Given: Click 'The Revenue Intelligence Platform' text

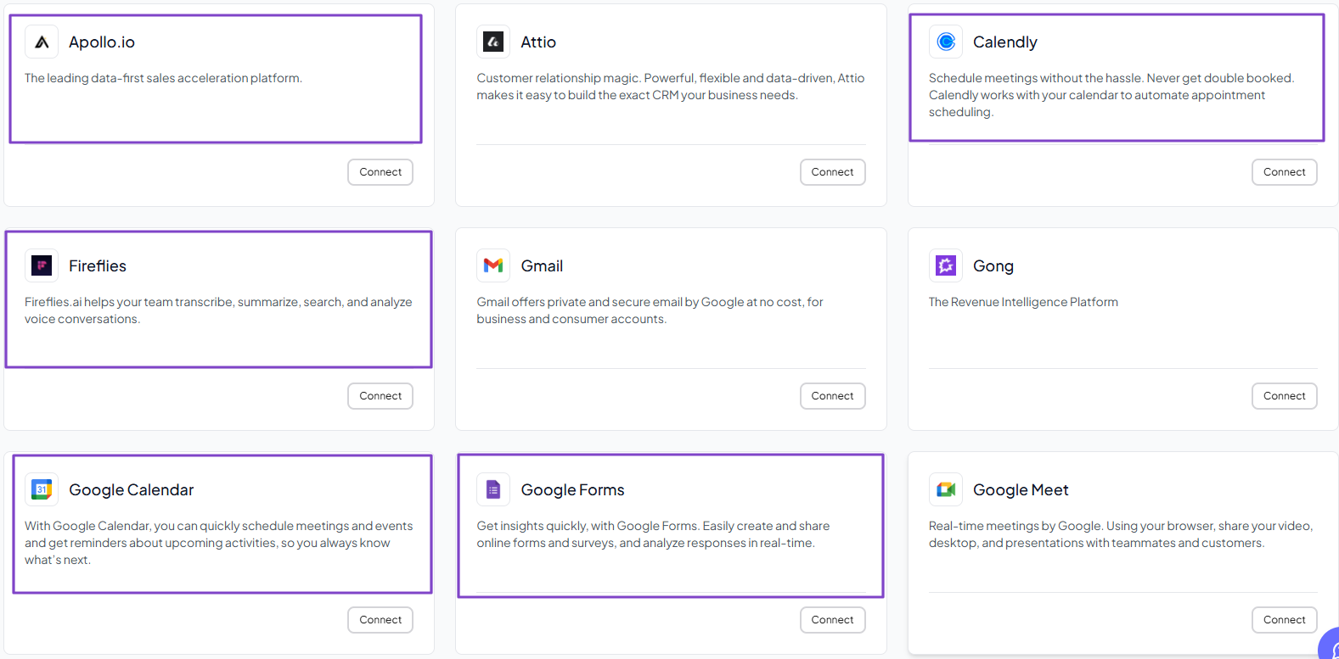Looking at the screenshot, I should coord(1023,302).
